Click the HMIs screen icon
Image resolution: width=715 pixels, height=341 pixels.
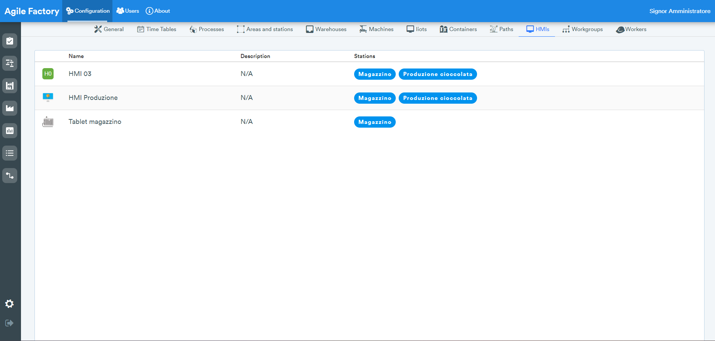click(530, 29)
